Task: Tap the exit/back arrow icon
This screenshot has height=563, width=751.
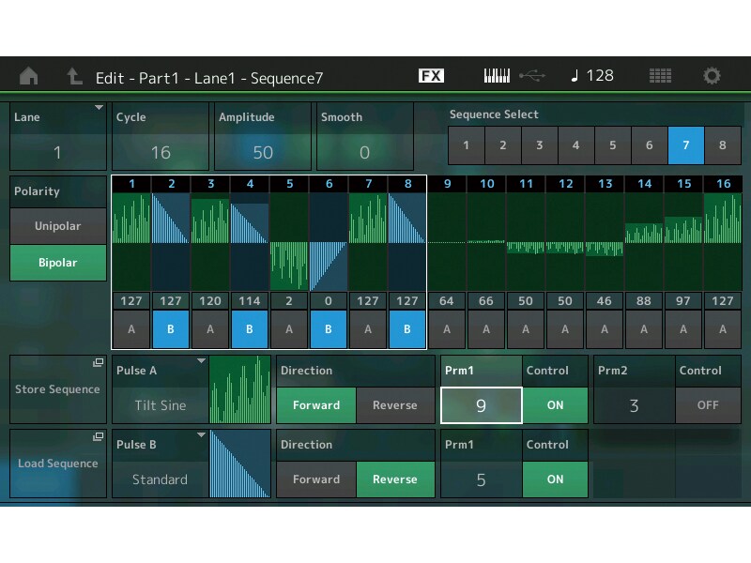Action: (74, 76)
